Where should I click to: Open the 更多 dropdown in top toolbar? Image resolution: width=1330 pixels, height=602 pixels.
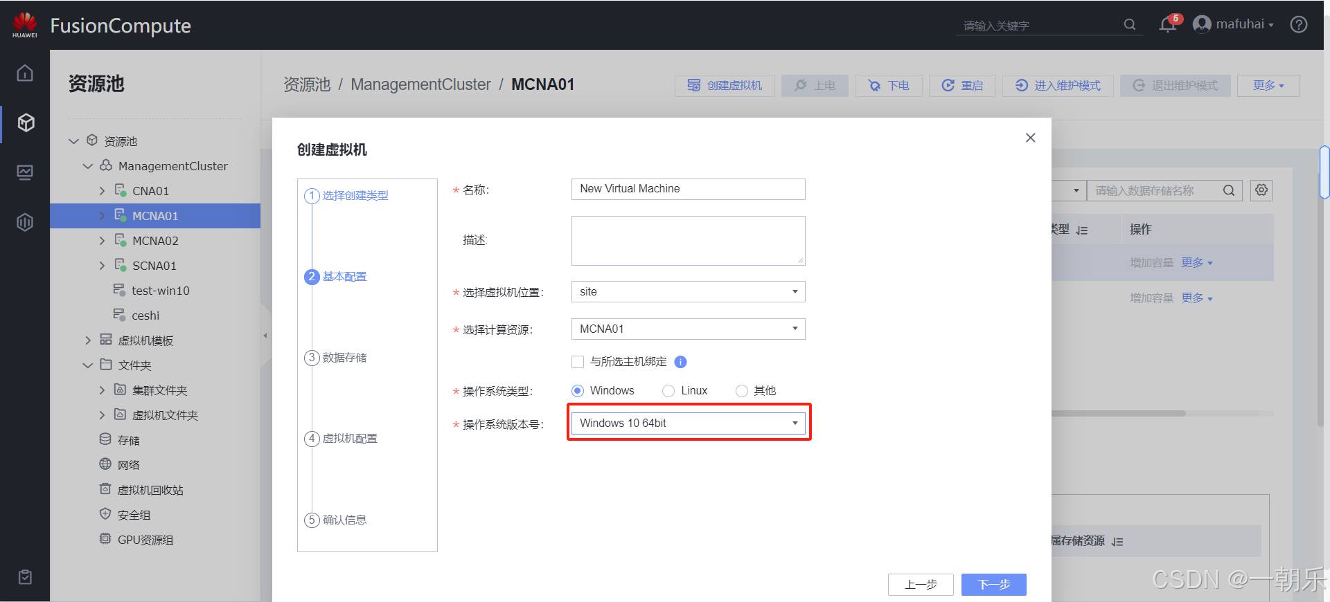point(1268,85)
